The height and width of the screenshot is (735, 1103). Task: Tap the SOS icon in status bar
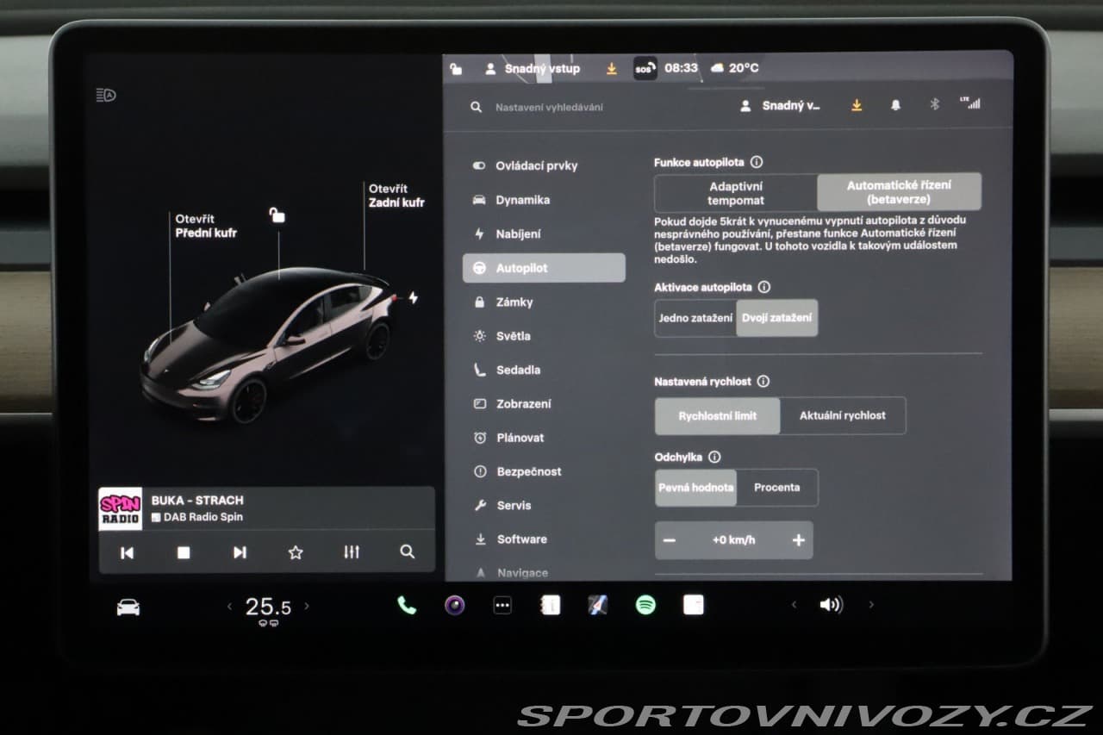[645, 68]
